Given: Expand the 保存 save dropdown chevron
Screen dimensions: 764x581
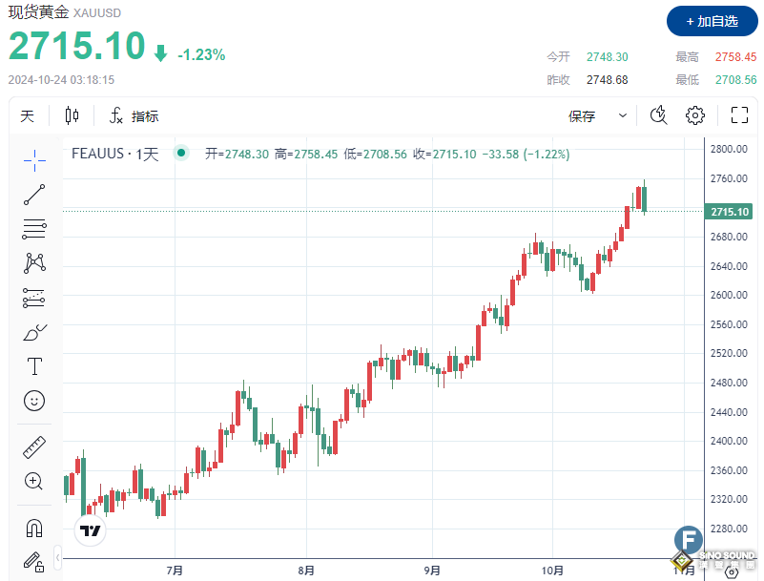Looking at the screenshot, I should [624, 114].
